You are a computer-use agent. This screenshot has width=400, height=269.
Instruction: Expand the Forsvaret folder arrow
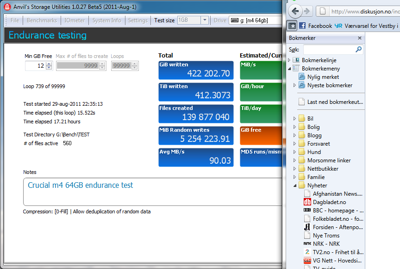pos(294,144)
